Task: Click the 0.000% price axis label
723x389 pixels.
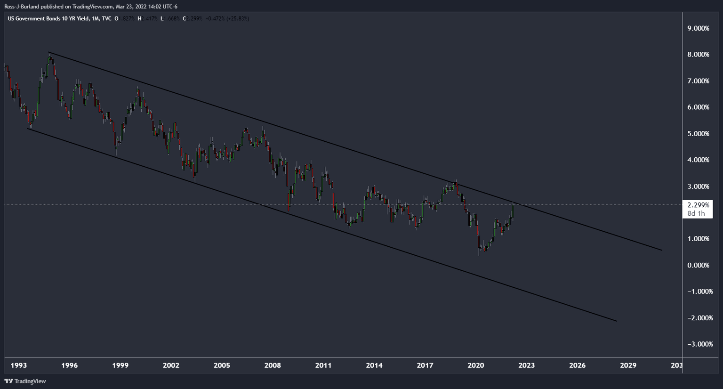Action: (x=698, y=265)
